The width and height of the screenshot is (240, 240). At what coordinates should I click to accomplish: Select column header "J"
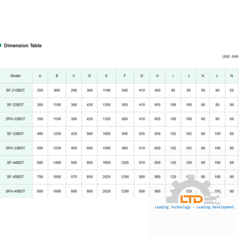tap(189, 76)
